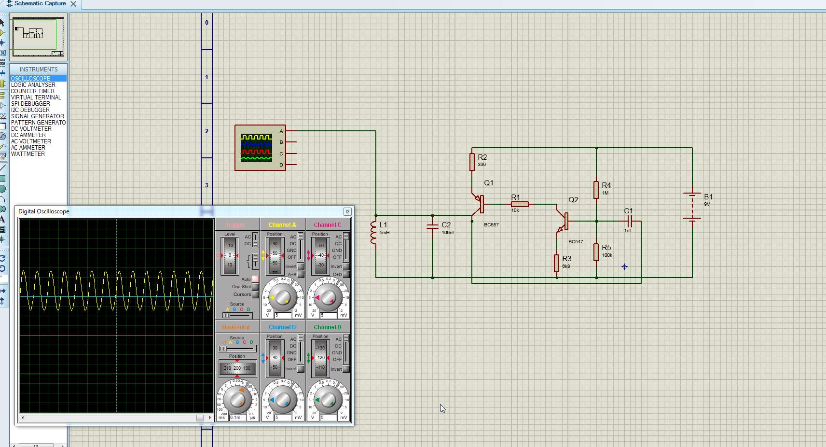Toggle Channel A Invert button
Screen dimensions: 826x447
click(301, 266)
